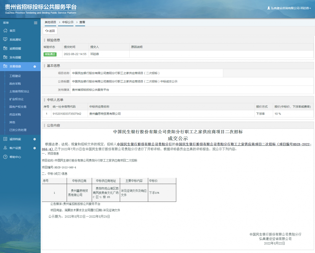The height and width of the screenshot is (253, 315).
Task: Expand the 诚信档案 menu arrow
Action: pyautogui.click(x=35, y=139)
